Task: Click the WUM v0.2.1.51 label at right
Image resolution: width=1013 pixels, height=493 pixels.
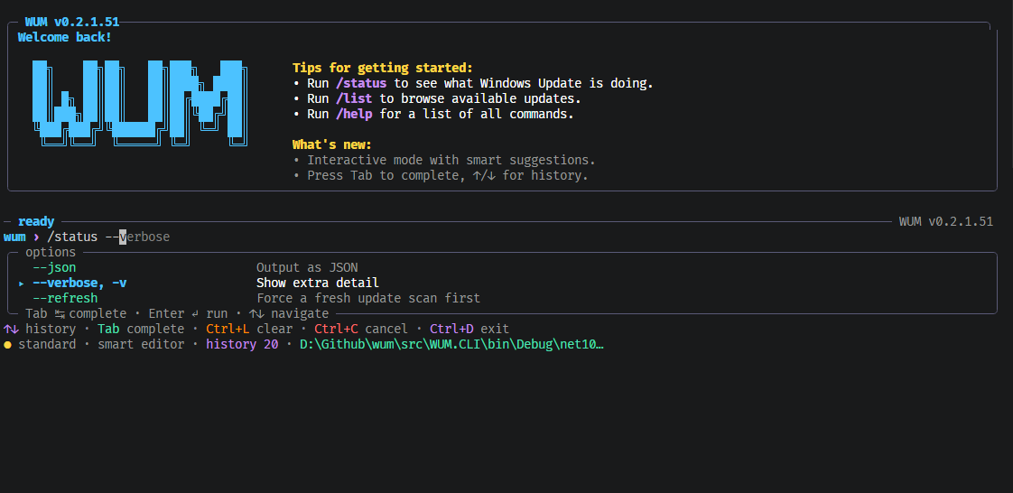Action: click(946, 221)
